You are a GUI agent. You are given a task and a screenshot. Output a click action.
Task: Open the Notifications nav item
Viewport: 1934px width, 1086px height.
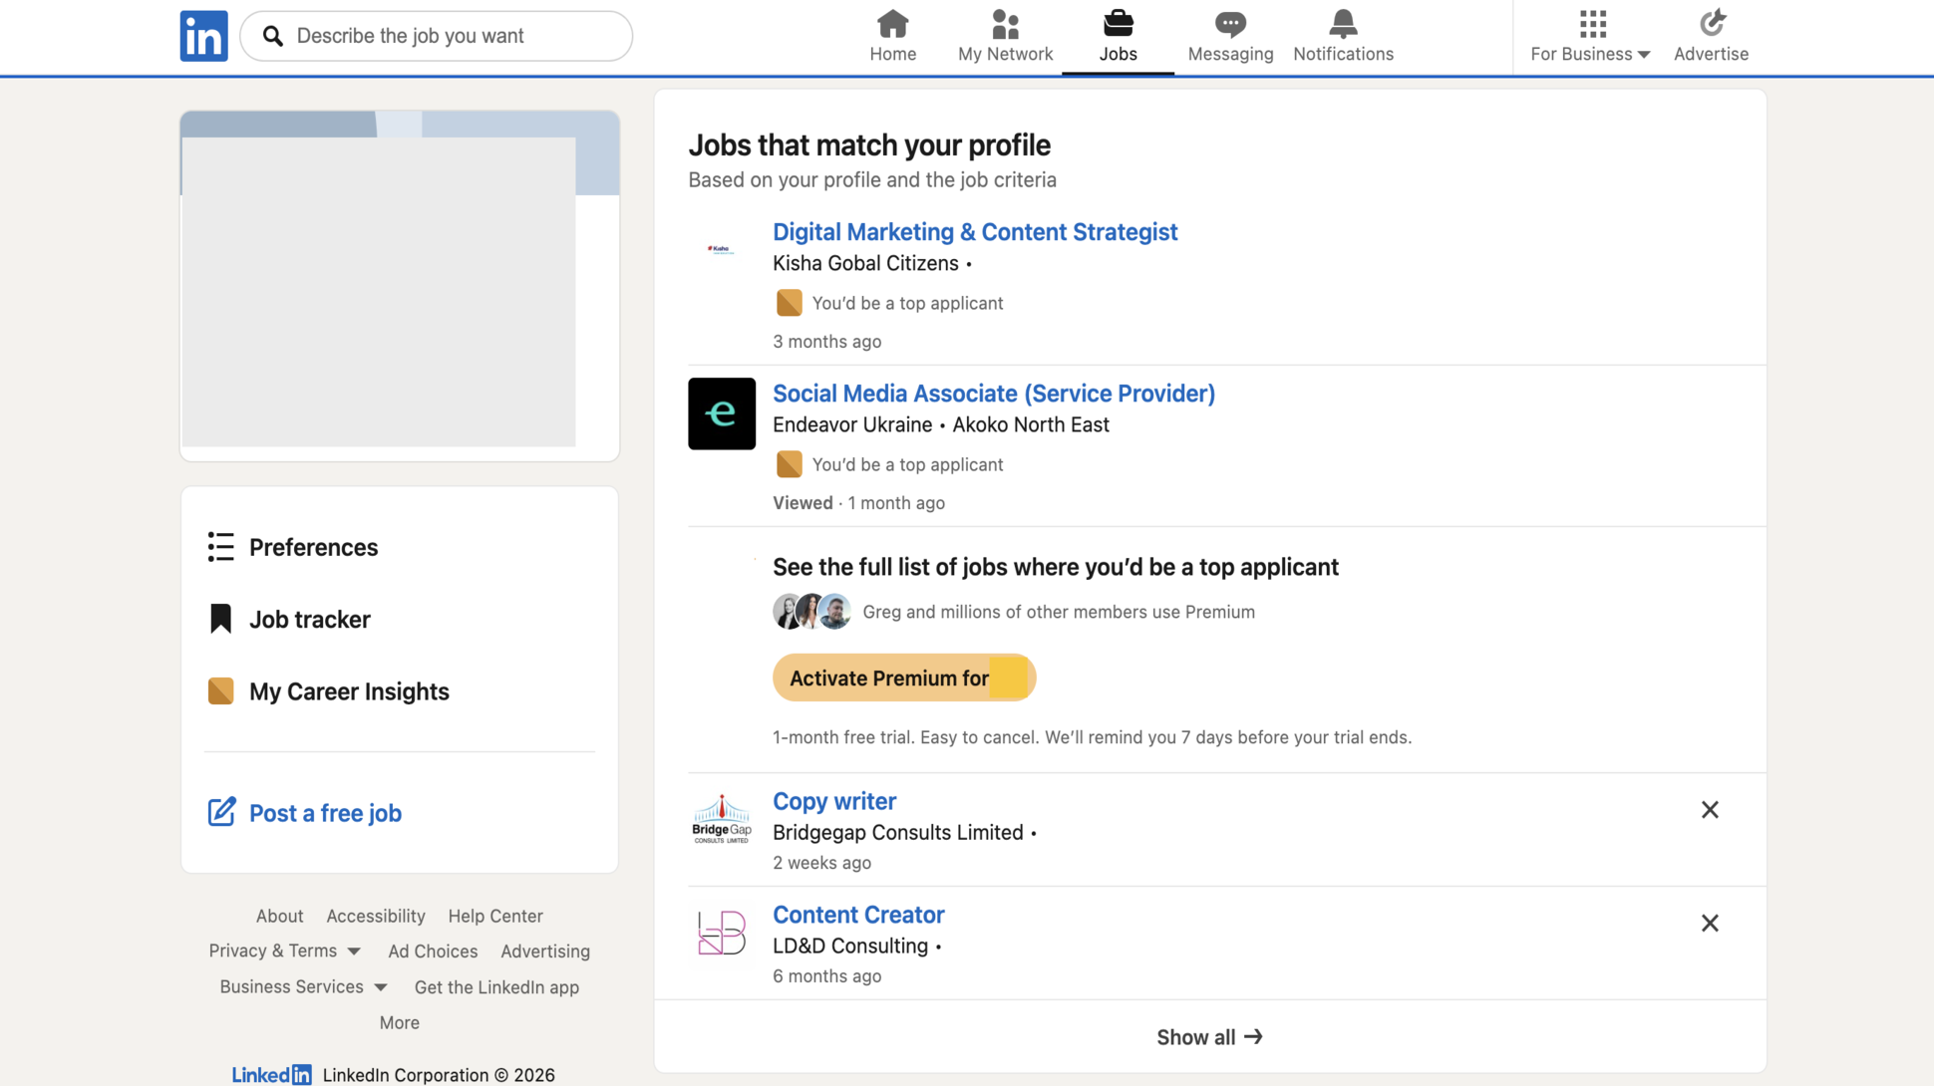(1343, 37)
